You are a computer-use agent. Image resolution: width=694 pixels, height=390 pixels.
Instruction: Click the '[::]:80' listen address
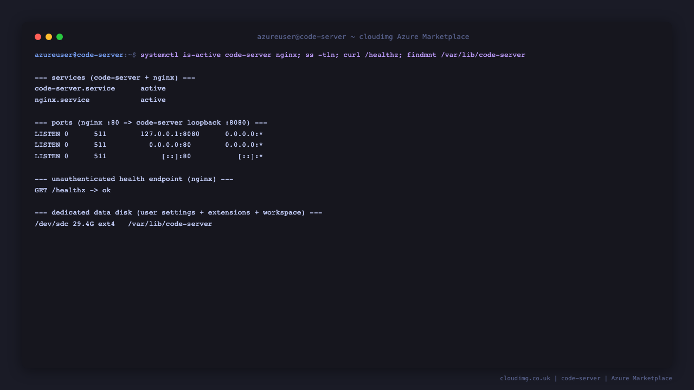click(x=176, y=156)
